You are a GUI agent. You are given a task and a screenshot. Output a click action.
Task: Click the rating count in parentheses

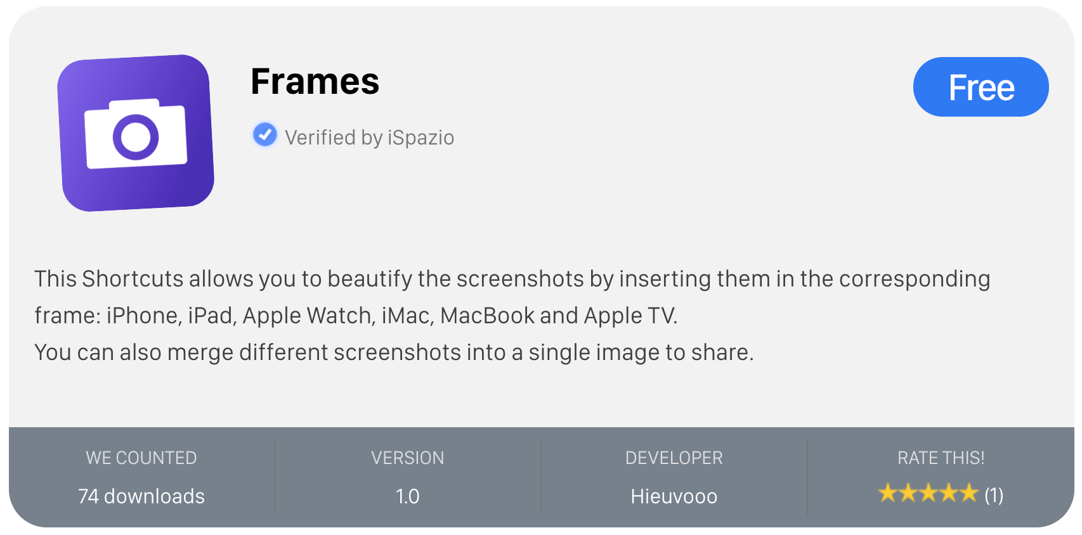click(994, 495)
